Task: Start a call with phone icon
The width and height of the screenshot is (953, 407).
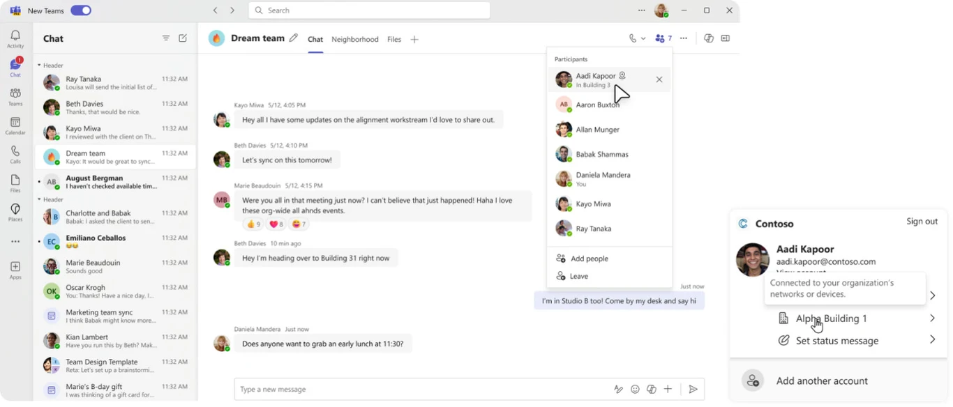Action: click(633, 38)
